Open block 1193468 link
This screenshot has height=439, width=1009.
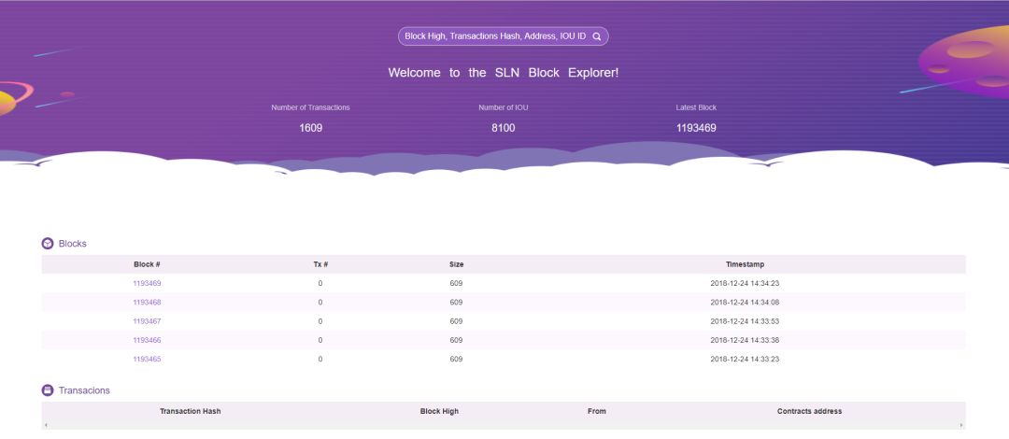tap(147, 303)
